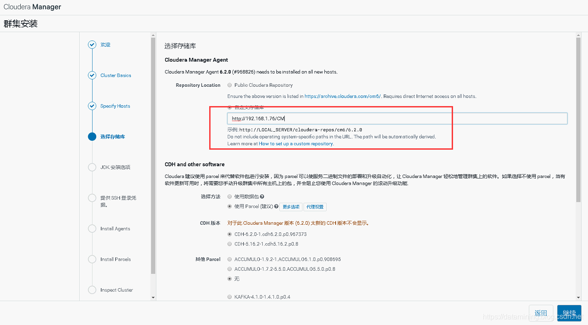
Task: Select Public Cloudera Repository radio
Action: tap(230, 85)
